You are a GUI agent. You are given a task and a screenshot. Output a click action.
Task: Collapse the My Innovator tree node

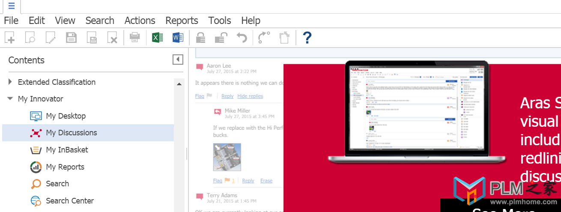pyautogui.click(x=10, y=99)
